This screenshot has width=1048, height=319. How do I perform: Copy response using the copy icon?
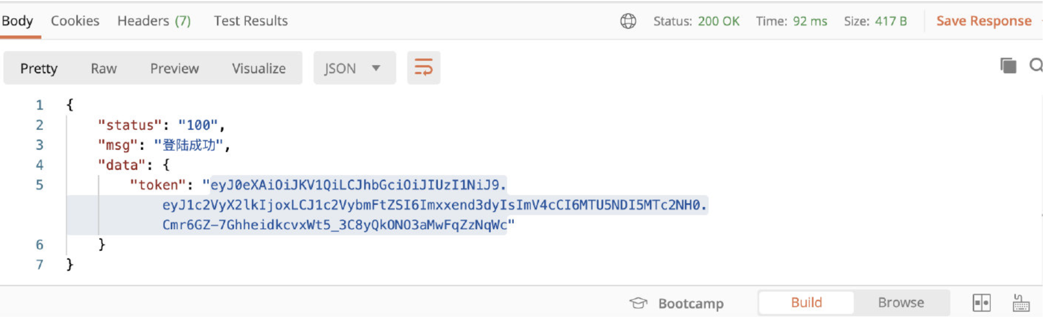tap(1008, 65)
